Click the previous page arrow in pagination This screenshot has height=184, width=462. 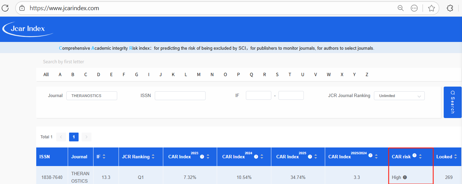click(61, 137)
